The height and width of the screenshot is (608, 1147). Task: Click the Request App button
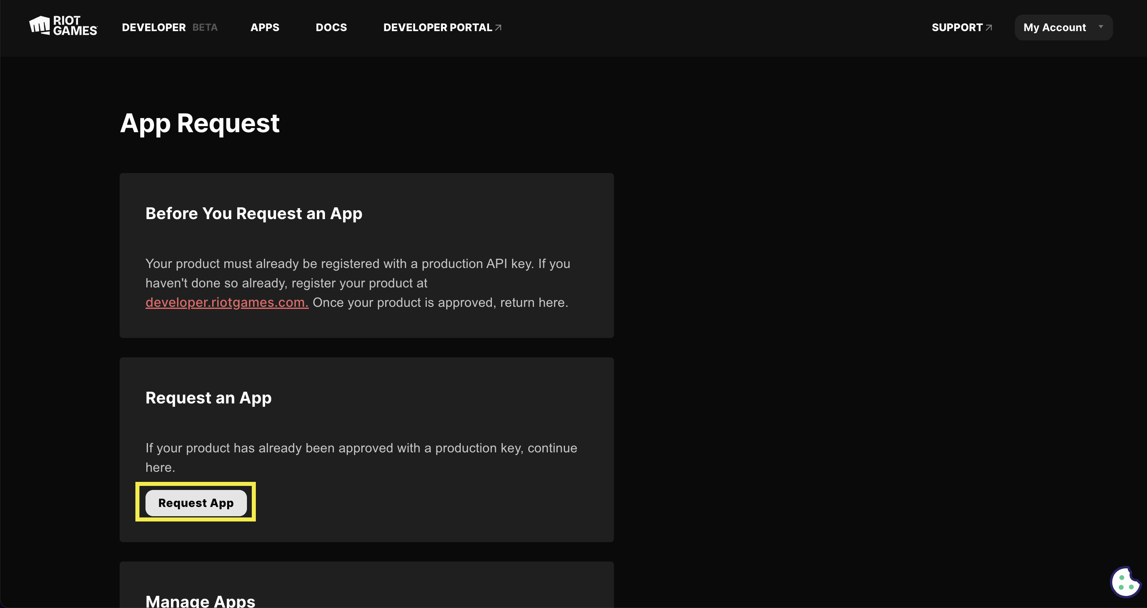tap(196, 502)
